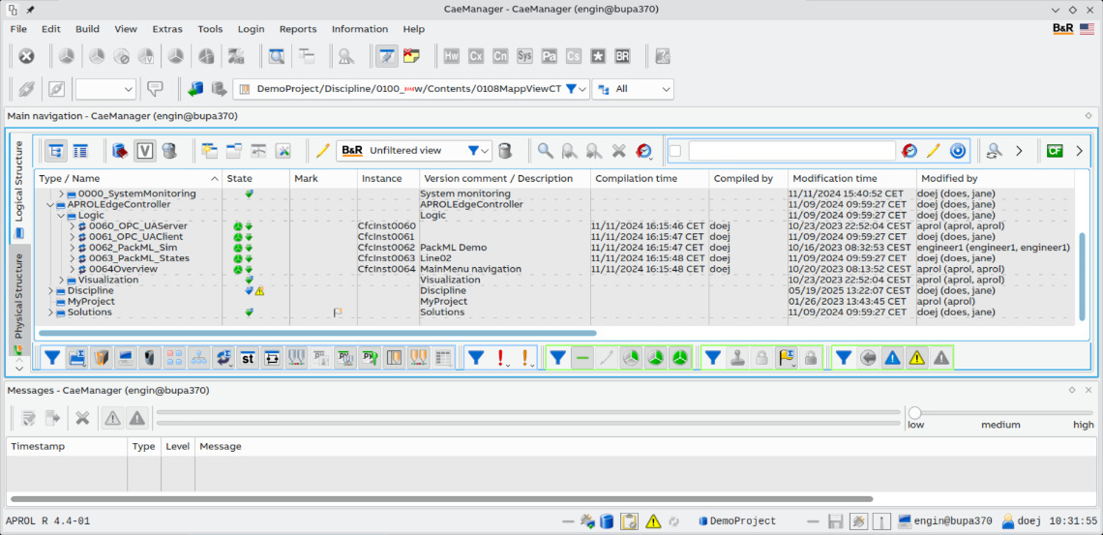Click the magnifier search icon in navigation toolbar

coord(546,151)
